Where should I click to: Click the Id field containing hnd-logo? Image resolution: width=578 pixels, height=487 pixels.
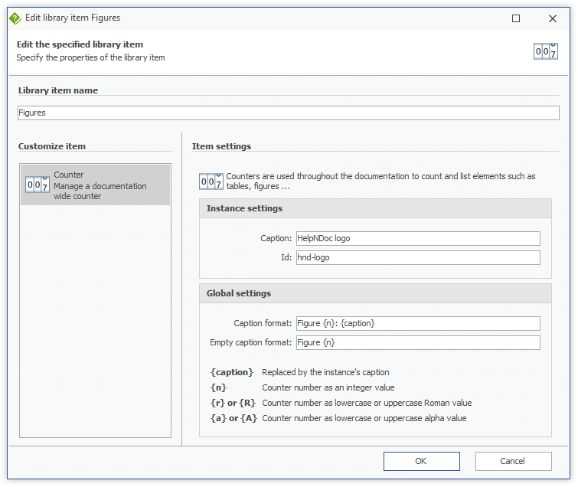(x=418, y=257)
